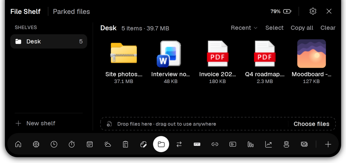
Task: Click the Select button
Action: coord(274,28)
